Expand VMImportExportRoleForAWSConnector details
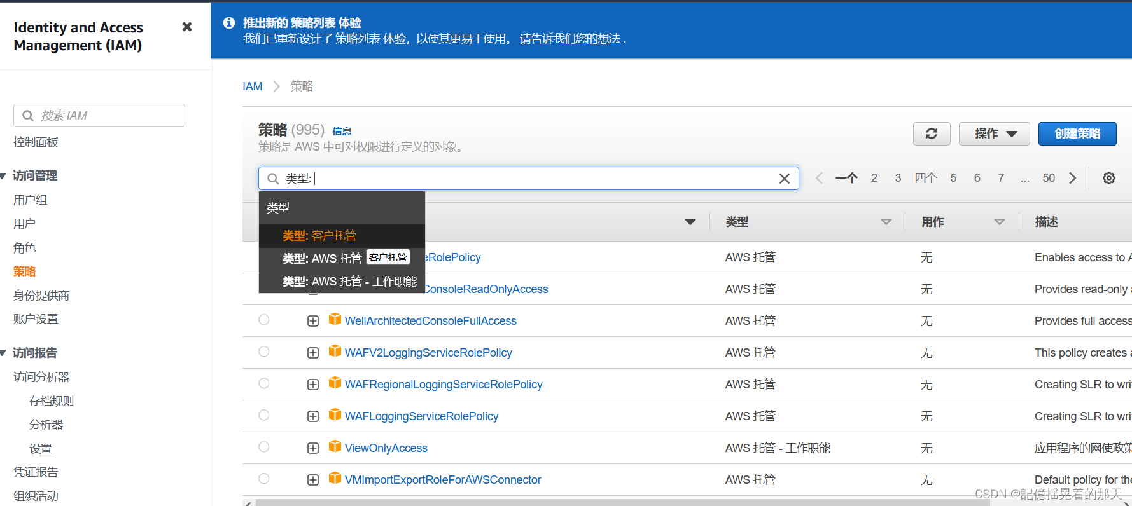Viewport: 1132px width, 506px height. point(313,480)
